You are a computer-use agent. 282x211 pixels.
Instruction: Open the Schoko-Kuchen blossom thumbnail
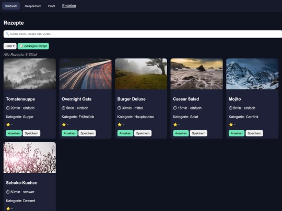tap(30, 158)
